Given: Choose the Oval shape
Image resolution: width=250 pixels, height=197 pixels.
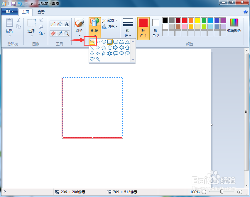Looking at the screenshot, I should [x=104, y=42].
